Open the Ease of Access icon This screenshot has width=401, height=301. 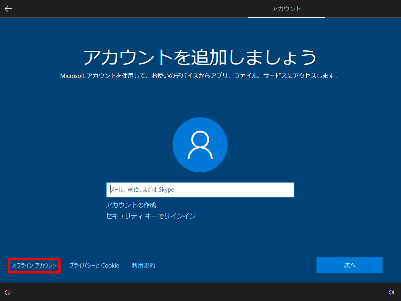(x=8, y=292)
